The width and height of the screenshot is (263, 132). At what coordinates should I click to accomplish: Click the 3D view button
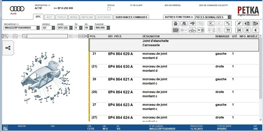[x=70, y=36]
